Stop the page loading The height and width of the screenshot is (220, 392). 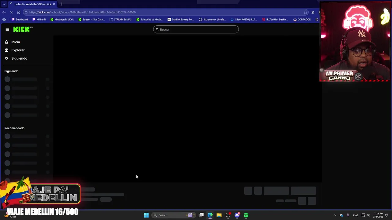click(11, 12)
